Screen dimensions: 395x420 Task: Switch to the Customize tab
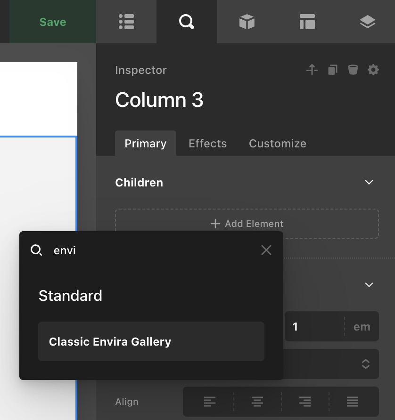point(278,144)
